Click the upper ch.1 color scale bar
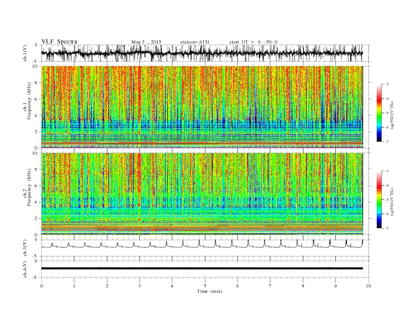Image resolution: width=415 pixels, height=321 pixels. click(379, 113)
